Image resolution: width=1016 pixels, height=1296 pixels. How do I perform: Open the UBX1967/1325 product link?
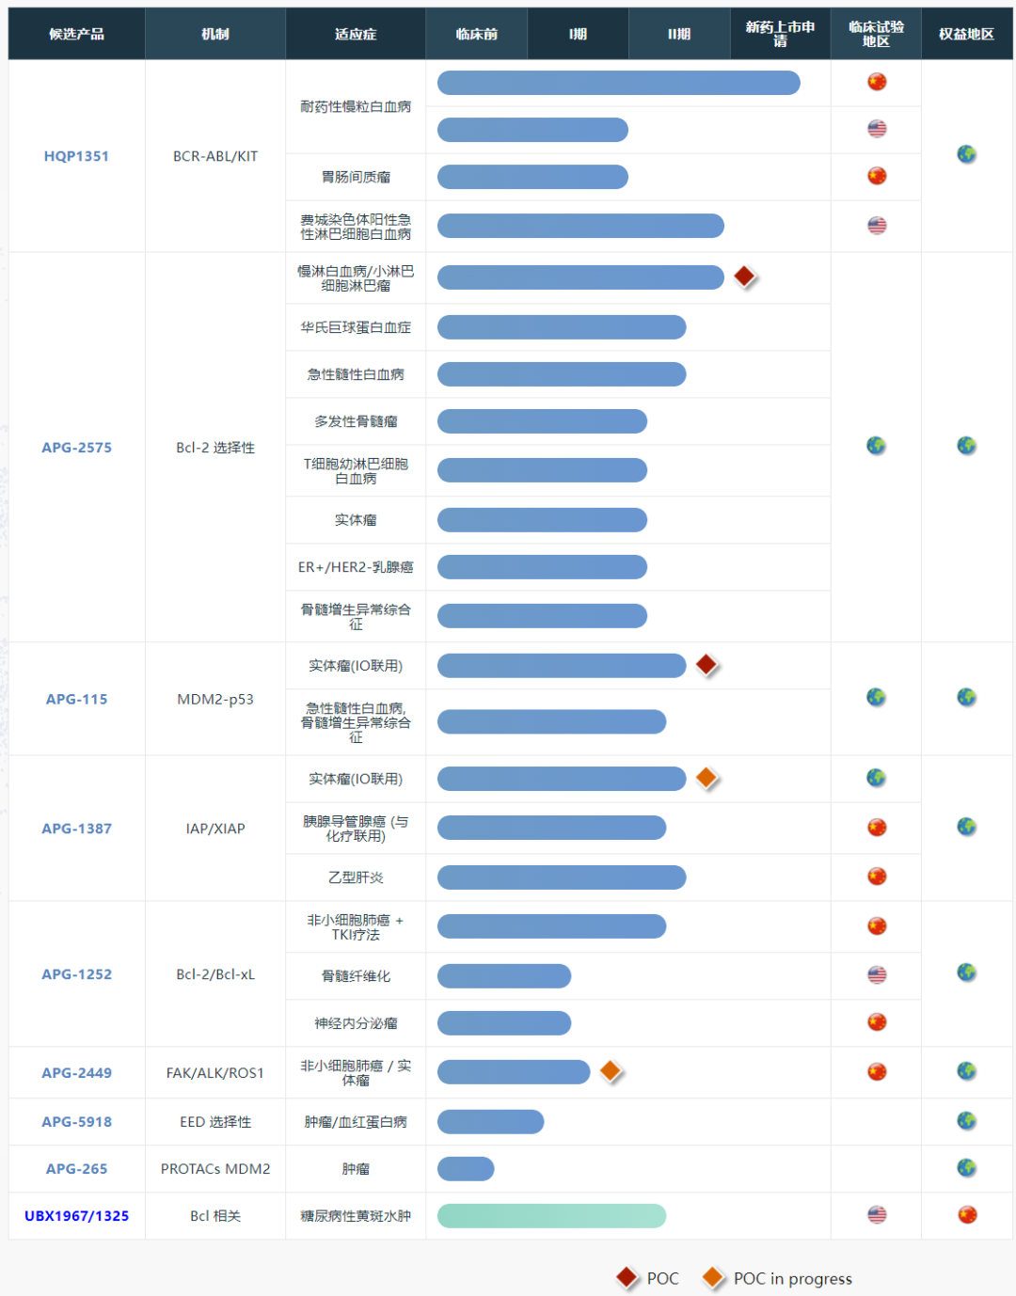pyautogui.click(x=76, y=1216)
